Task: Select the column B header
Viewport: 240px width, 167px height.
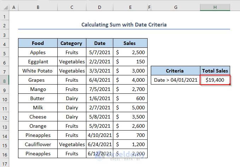Action: [x=38, y=7]
